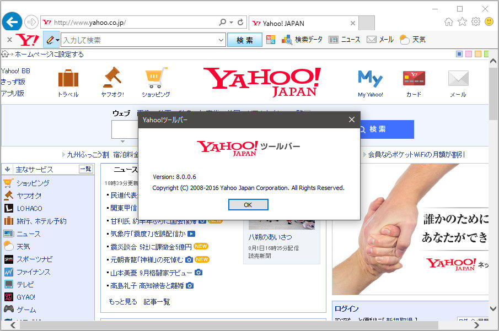Open the browser settings gear icon
499x331 pixels.
[476, 21]
